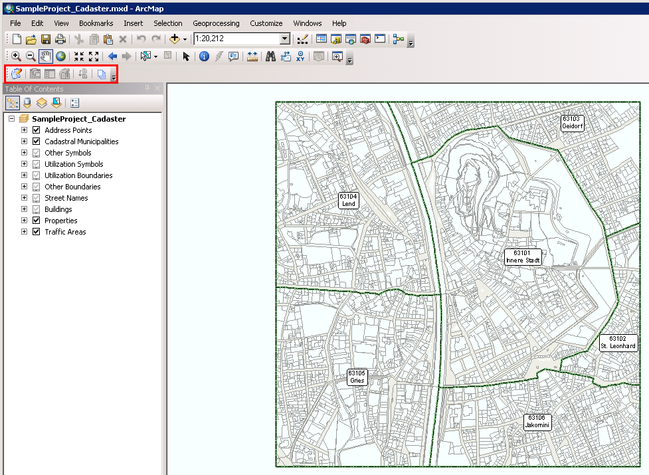
Task: Expand the Properties layer
Action: pyautogui.click(x=23, y=220)
